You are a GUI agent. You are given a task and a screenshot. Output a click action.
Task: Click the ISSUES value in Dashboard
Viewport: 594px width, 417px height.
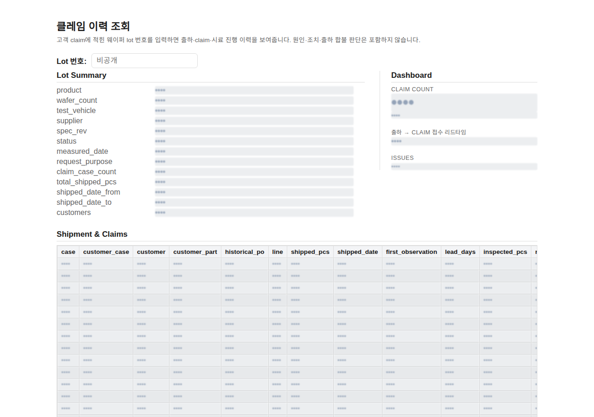[464, 166]
